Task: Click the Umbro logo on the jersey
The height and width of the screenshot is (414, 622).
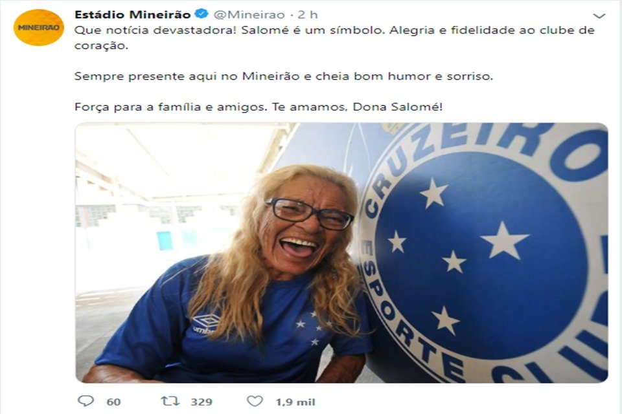Action: click(x=206, y=323)
